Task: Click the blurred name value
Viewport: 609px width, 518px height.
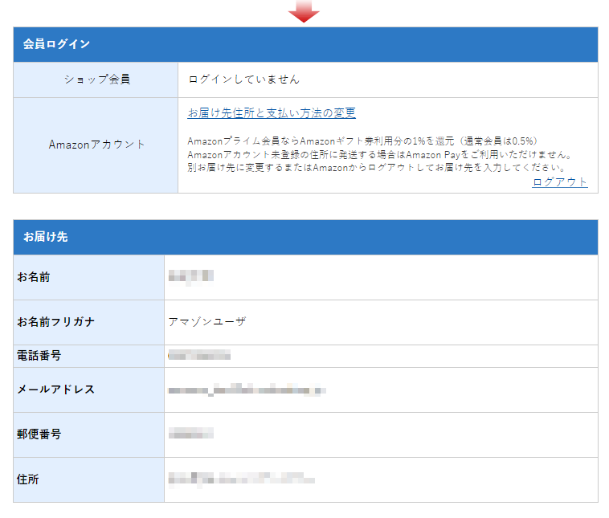Action: pyautogui.click(x=190, y=277)
